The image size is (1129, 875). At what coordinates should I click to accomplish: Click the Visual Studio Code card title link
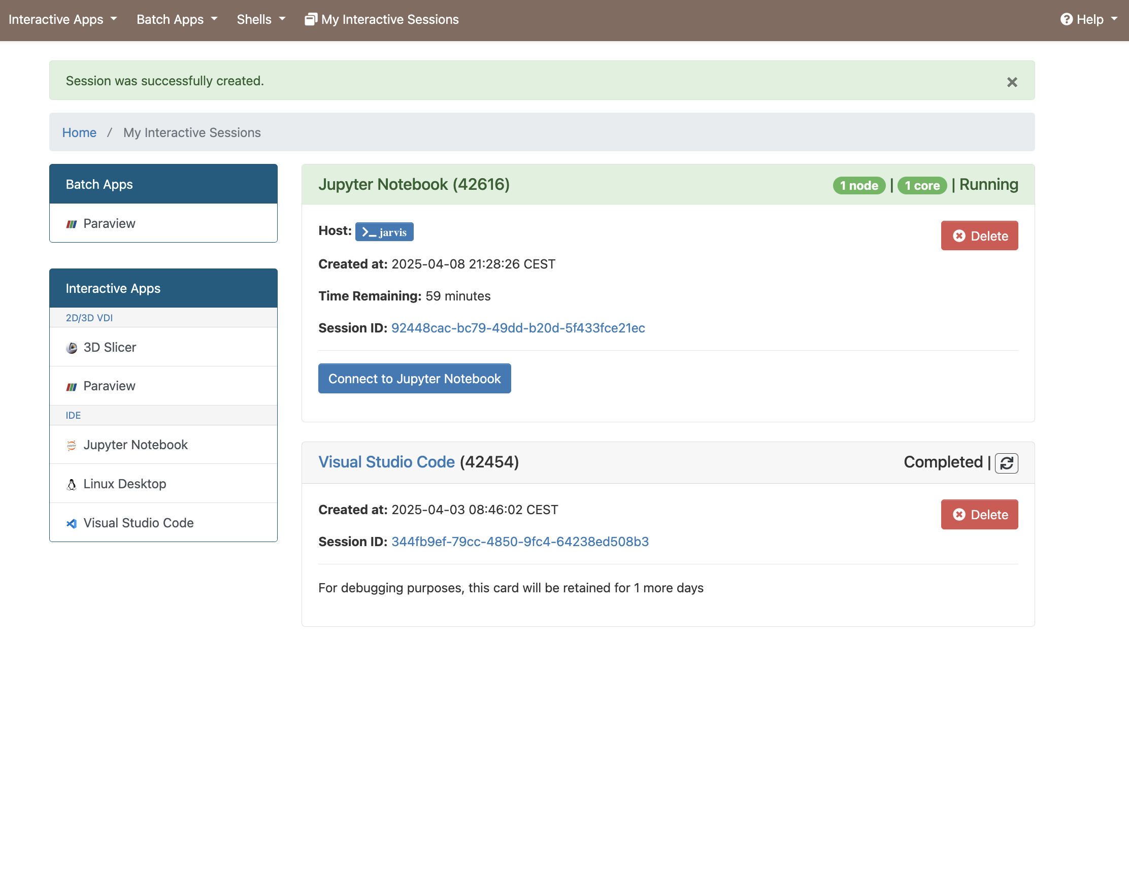386,462
